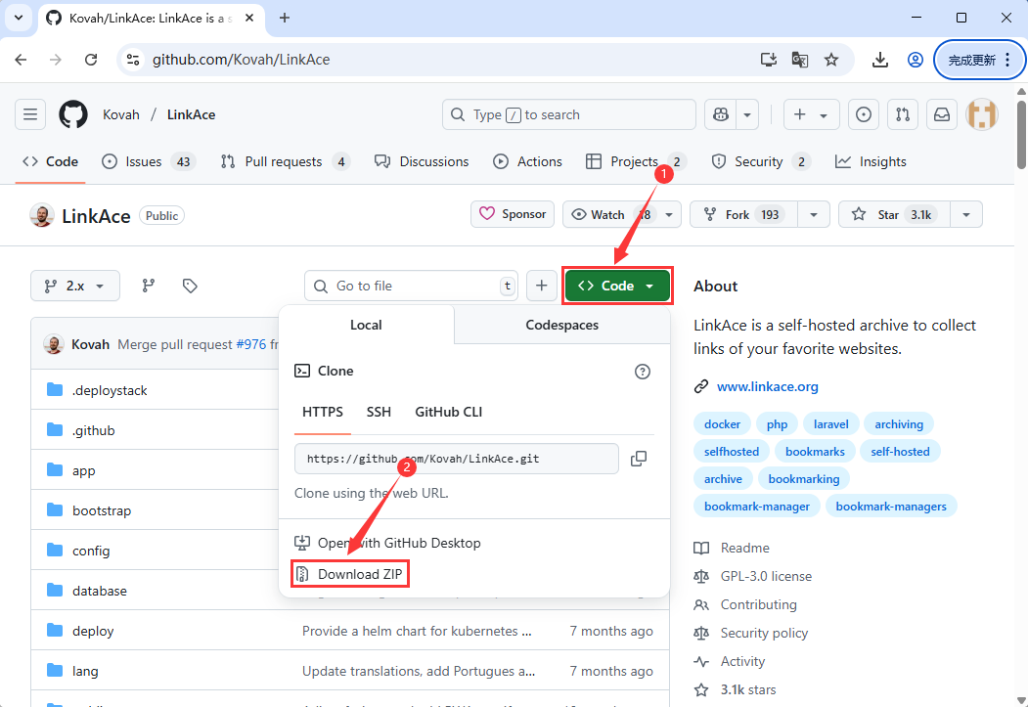Viewport: 1028px width, 707px height.
Task: Copy the HTTPS clone URL to clipboard
Action: tap(639, 459)
